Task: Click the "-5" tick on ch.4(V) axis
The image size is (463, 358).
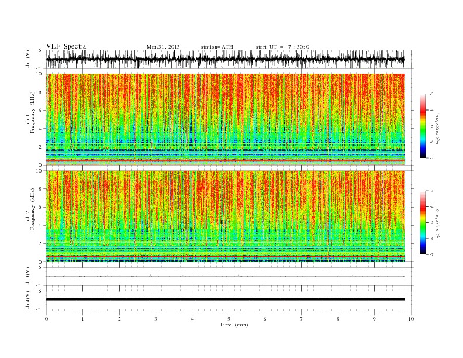Action: click(x=40, y=309)
